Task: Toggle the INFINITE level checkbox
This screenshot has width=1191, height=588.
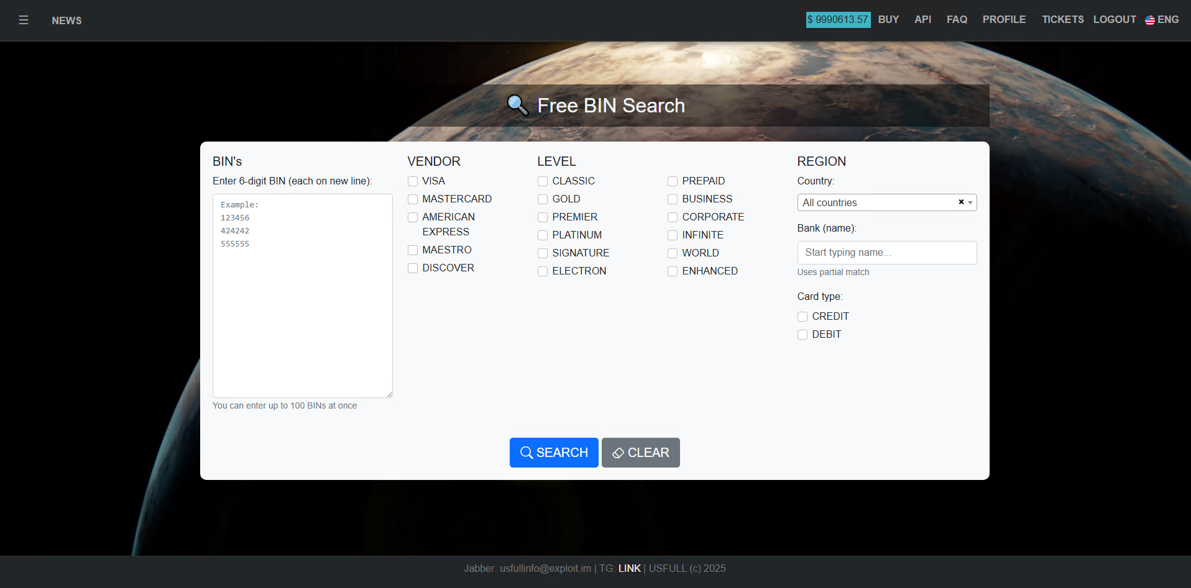Action: pos(673,235)
